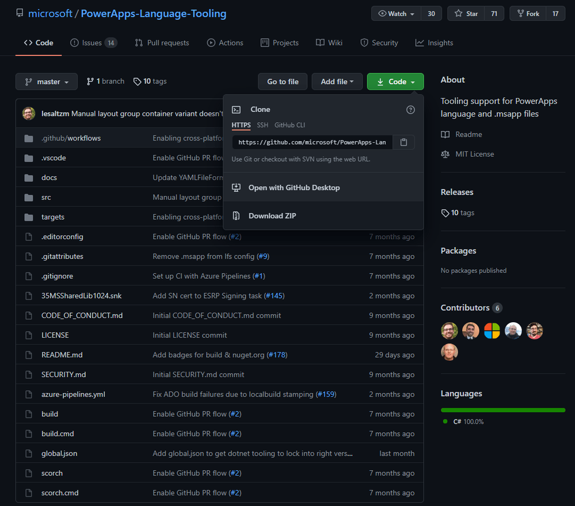575x506 pixels.
Task: Open the Issues tab
Action: [x=93, y=43]
